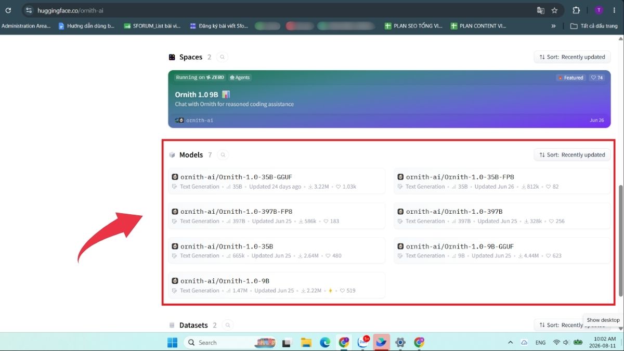The image size is (624, 351).
Task: Click Text Generation tag on Ornith-1.0-35B-FP8
Action: [x=425, y=187]
